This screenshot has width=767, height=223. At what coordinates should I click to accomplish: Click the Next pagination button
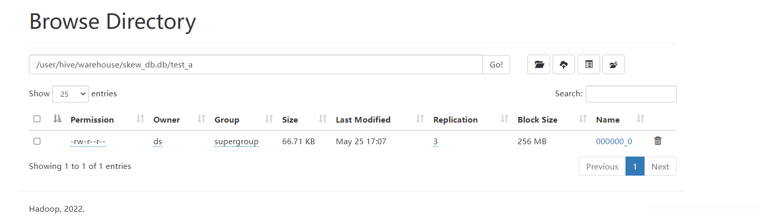pyautogui.click(x=660, y=166)
